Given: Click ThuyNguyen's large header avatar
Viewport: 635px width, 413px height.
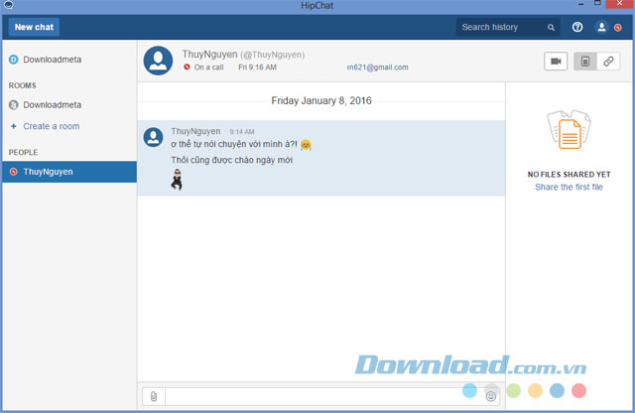Looking at the screenshot, I should click(x=158, y=61).
